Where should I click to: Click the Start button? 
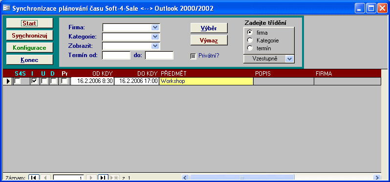tap(30, 23)
